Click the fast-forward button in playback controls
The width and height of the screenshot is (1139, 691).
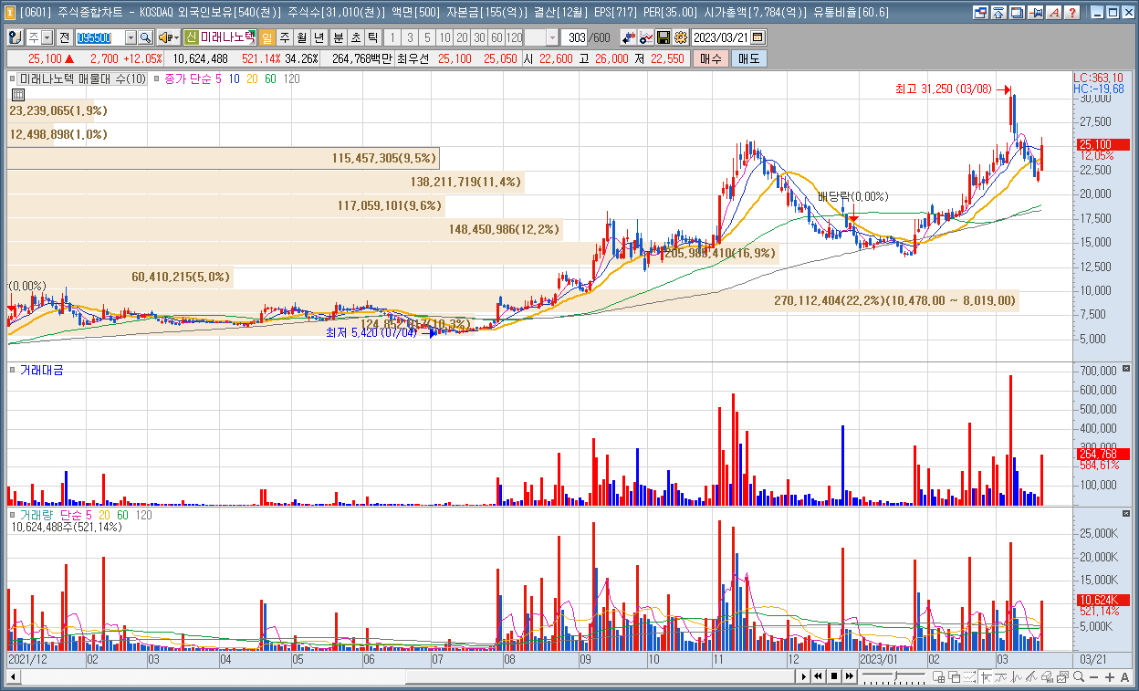click(849, 676)
